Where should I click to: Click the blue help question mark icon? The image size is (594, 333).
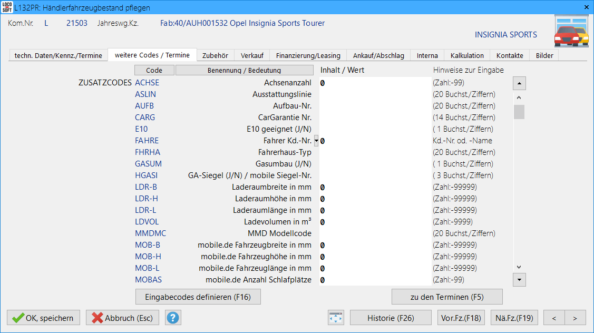pos(173,318)
